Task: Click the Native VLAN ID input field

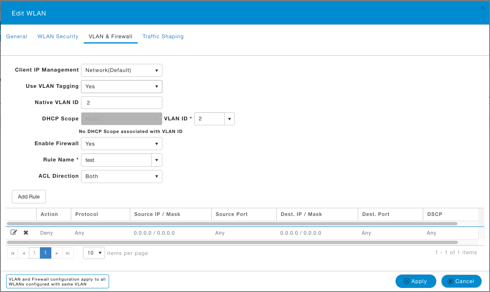Action: point(121,102)
